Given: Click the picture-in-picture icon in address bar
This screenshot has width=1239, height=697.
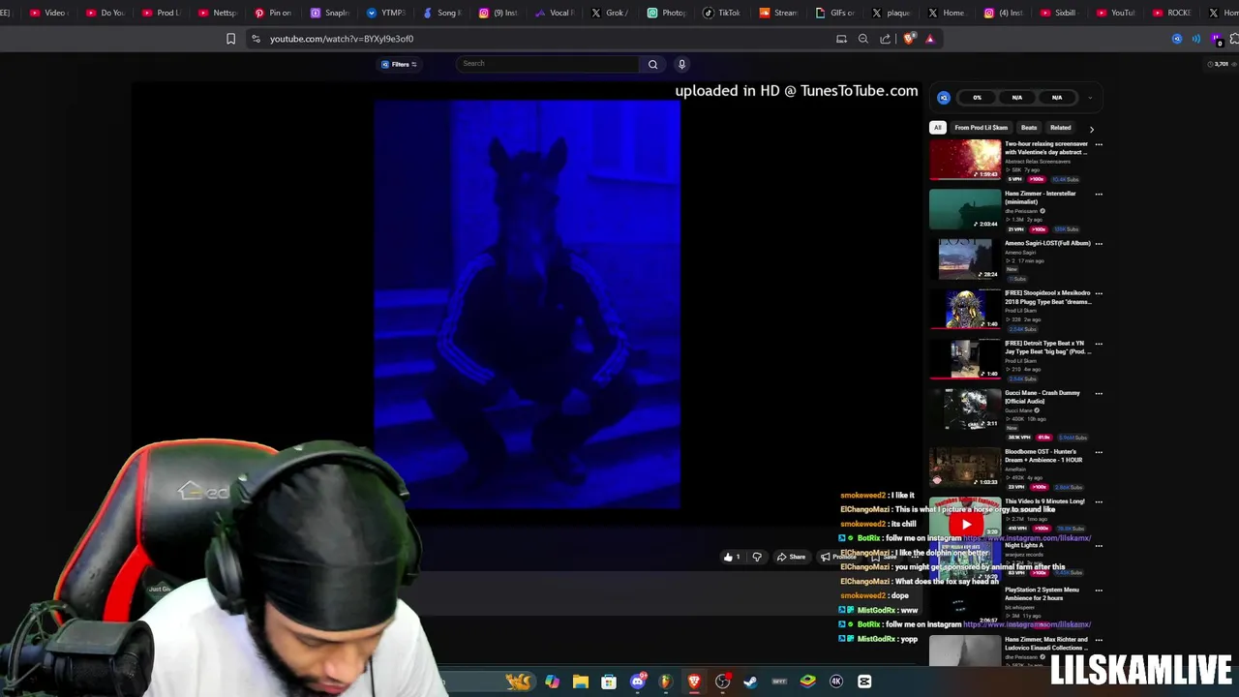Looking at the screenshot, I should 841,39.
